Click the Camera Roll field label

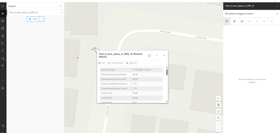pos(107,102)
